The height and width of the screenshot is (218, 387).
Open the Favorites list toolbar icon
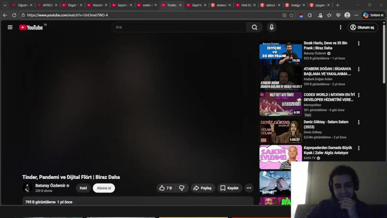pyautogui.click(x=329, y=15)
